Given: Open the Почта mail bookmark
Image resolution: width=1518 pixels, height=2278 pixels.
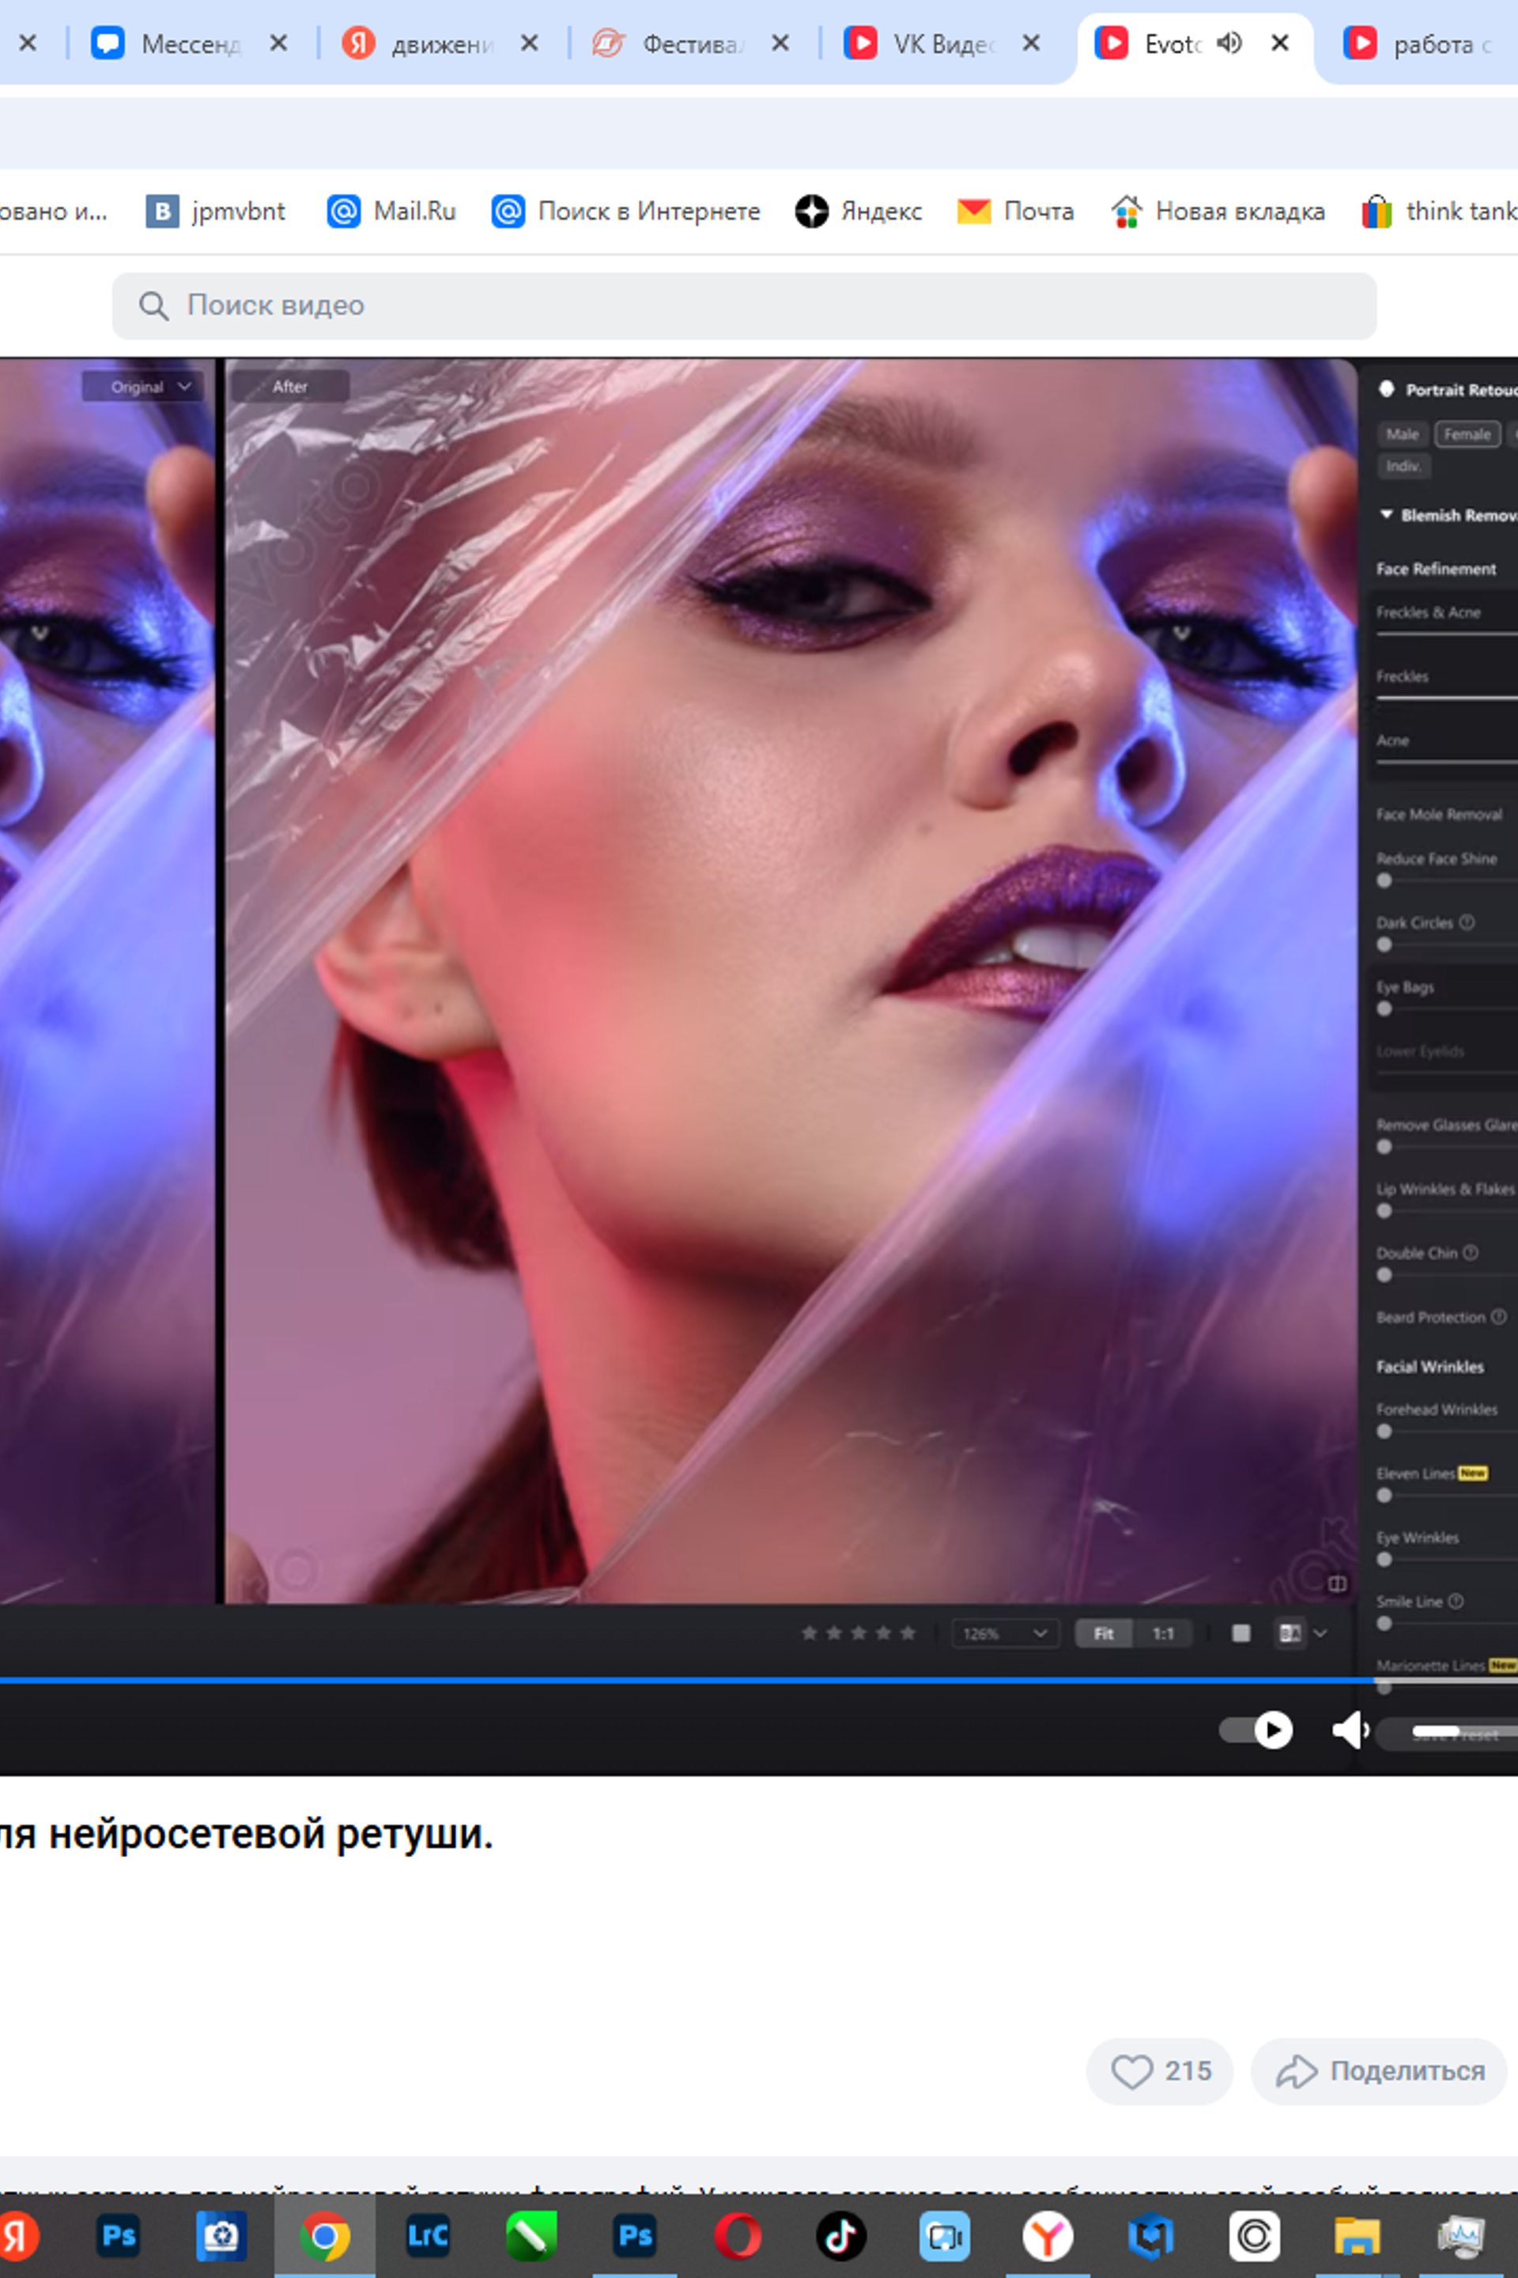Looking at the screenshot, I should [1014, 211].
